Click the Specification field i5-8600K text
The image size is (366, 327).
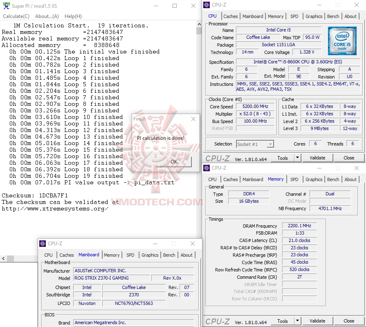point(298,62)
